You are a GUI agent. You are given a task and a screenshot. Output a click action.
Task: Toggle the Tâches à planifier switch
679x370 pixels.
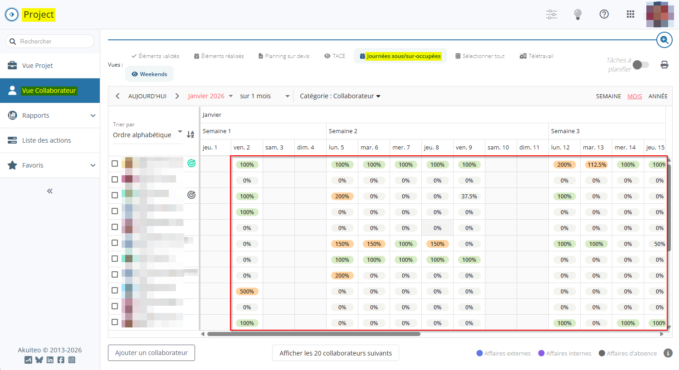[640, 65]
